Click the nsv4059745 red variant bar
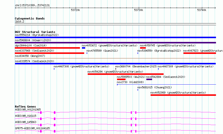Screen dimensions: 223x134 coord(143,48)
